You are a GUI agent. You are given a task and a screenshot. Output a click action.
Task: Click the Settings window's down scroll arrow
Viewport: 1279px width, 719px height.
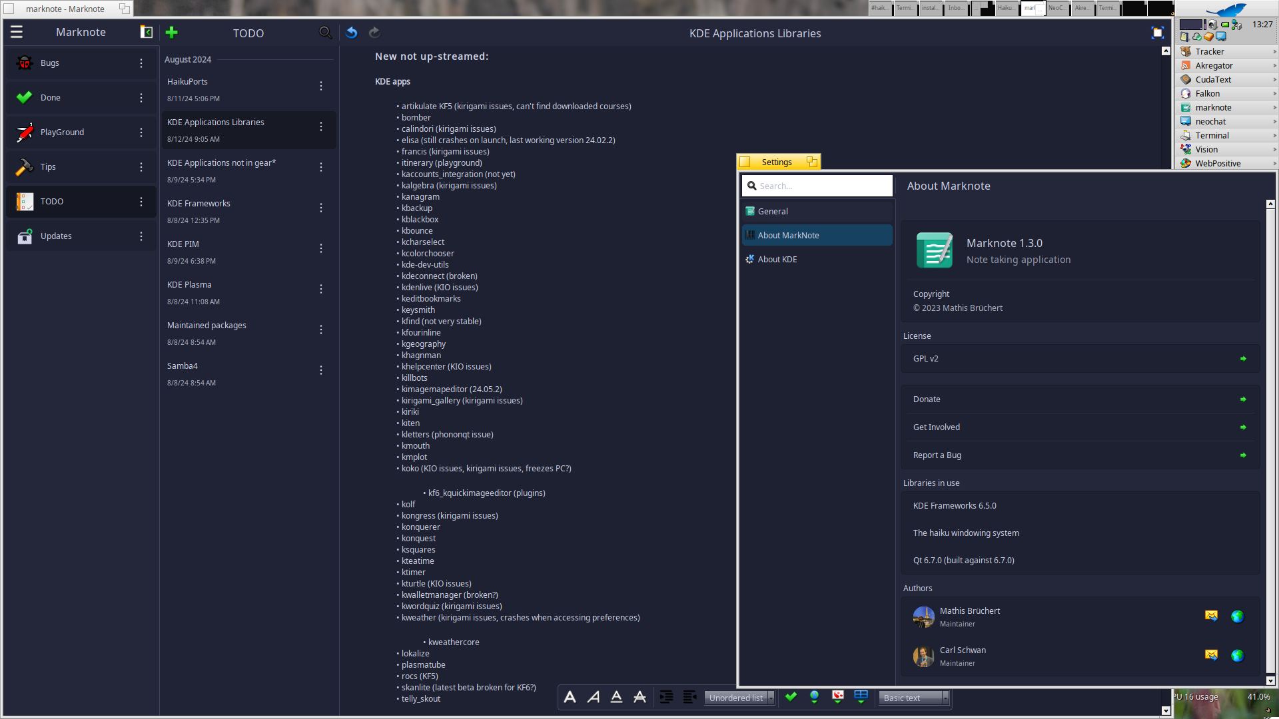(x=1270, y=680)
